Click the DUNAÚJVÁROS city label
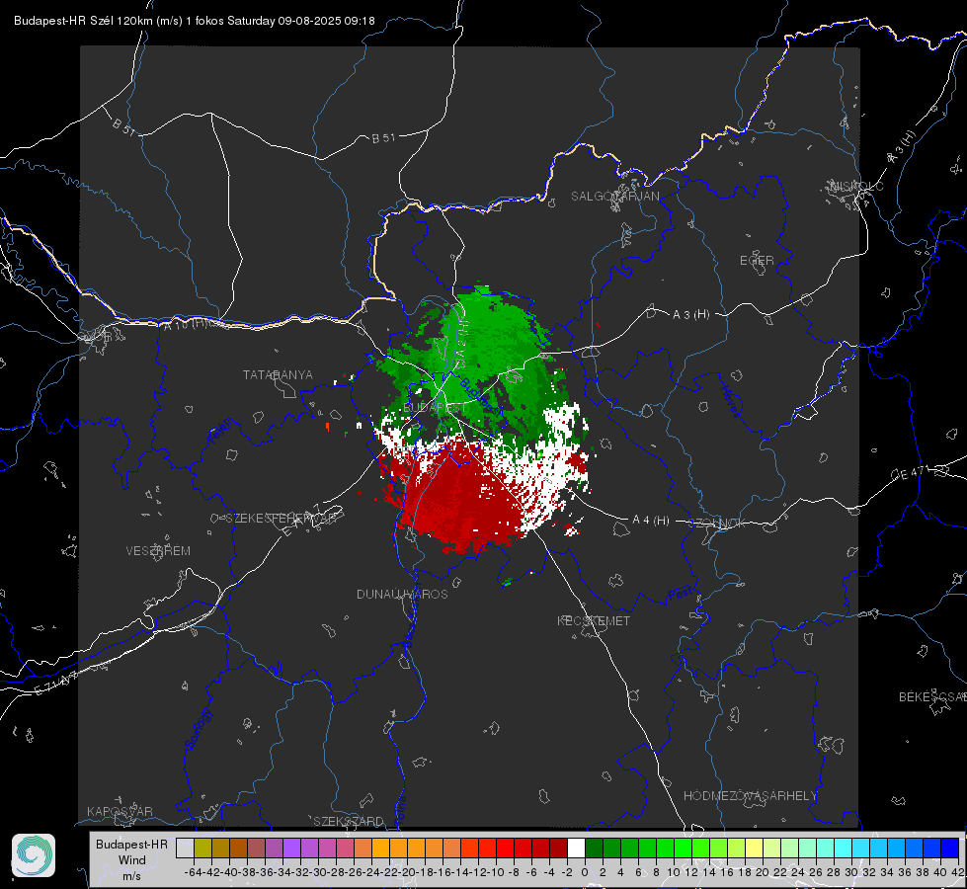This screenshot has height=889, width=967. pos(402,594)
